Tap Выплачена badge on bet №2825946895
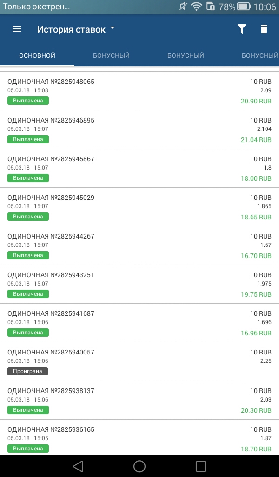 28,139
